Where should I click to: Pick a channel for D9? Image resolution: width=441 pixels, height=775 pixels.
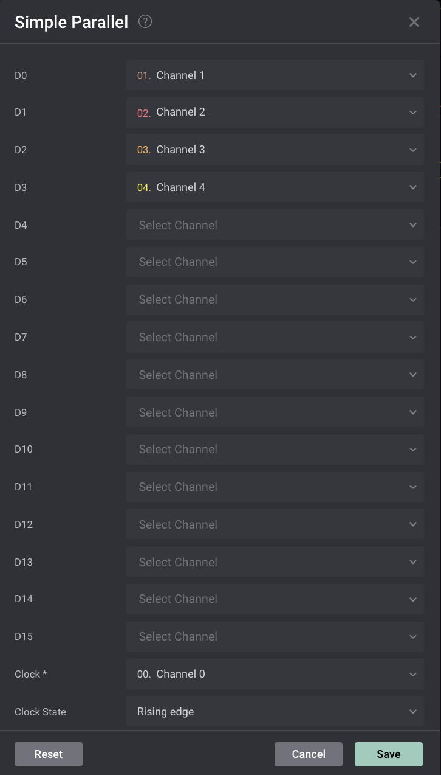tap(275, 412)
